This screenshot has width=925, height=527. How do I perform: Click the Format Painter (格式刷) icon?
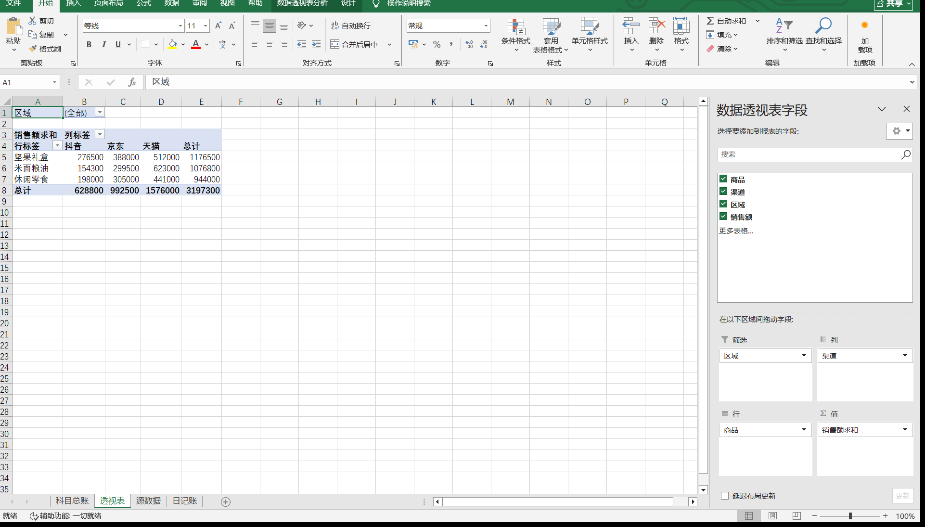pyautogui.click(x=33, y=49)
